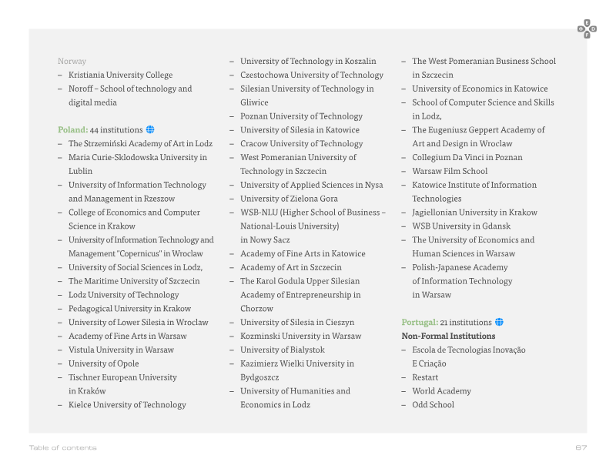Select Warsaw Film School entry
616x462 pixels.
pos(450,171)
